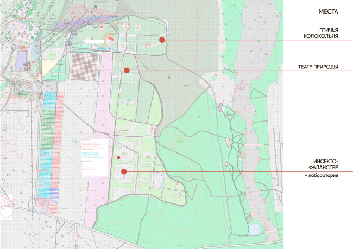Click the small red dot above Инсекто-фаланстер marker
This screenshot has width=353, height=249.
pos(118,158)
